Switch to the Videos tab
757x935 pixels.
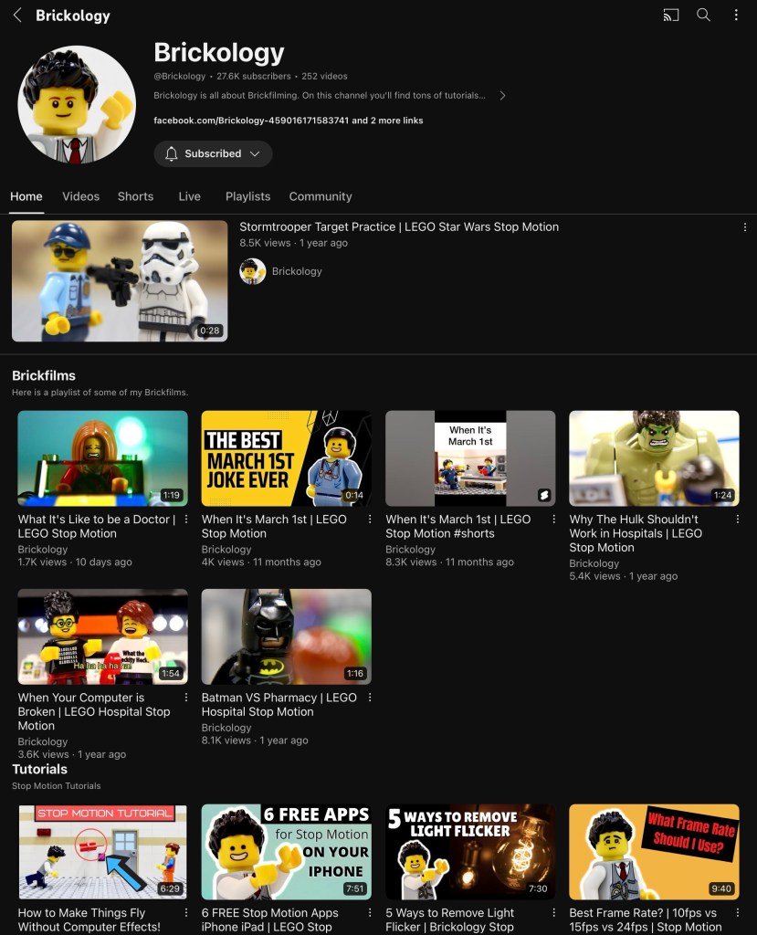pyautogui.click(x=80, y=196)
